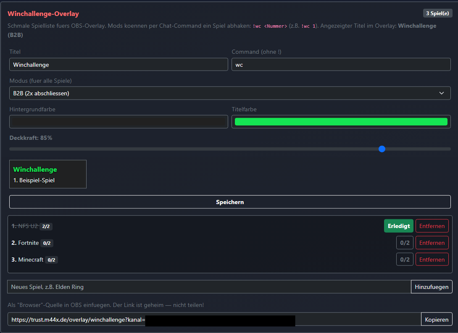
Task: Click the overlay URL field
Action: (214, 319)
